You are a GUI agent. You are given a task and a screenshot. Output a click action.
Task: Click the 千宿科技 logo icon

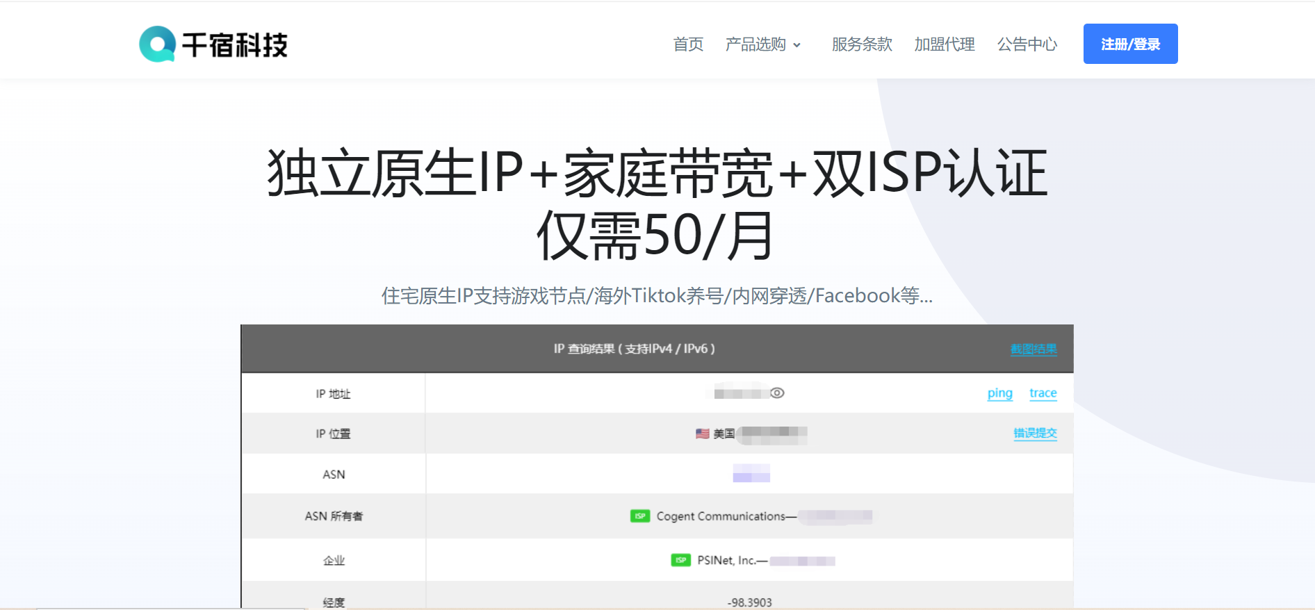157,44
